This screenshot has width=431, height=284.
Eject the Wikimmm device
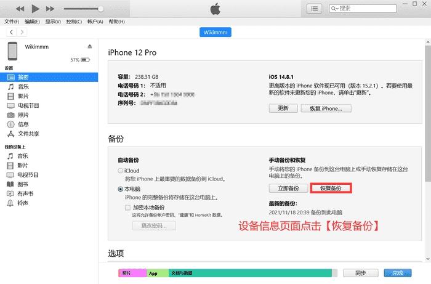(90, 46)
